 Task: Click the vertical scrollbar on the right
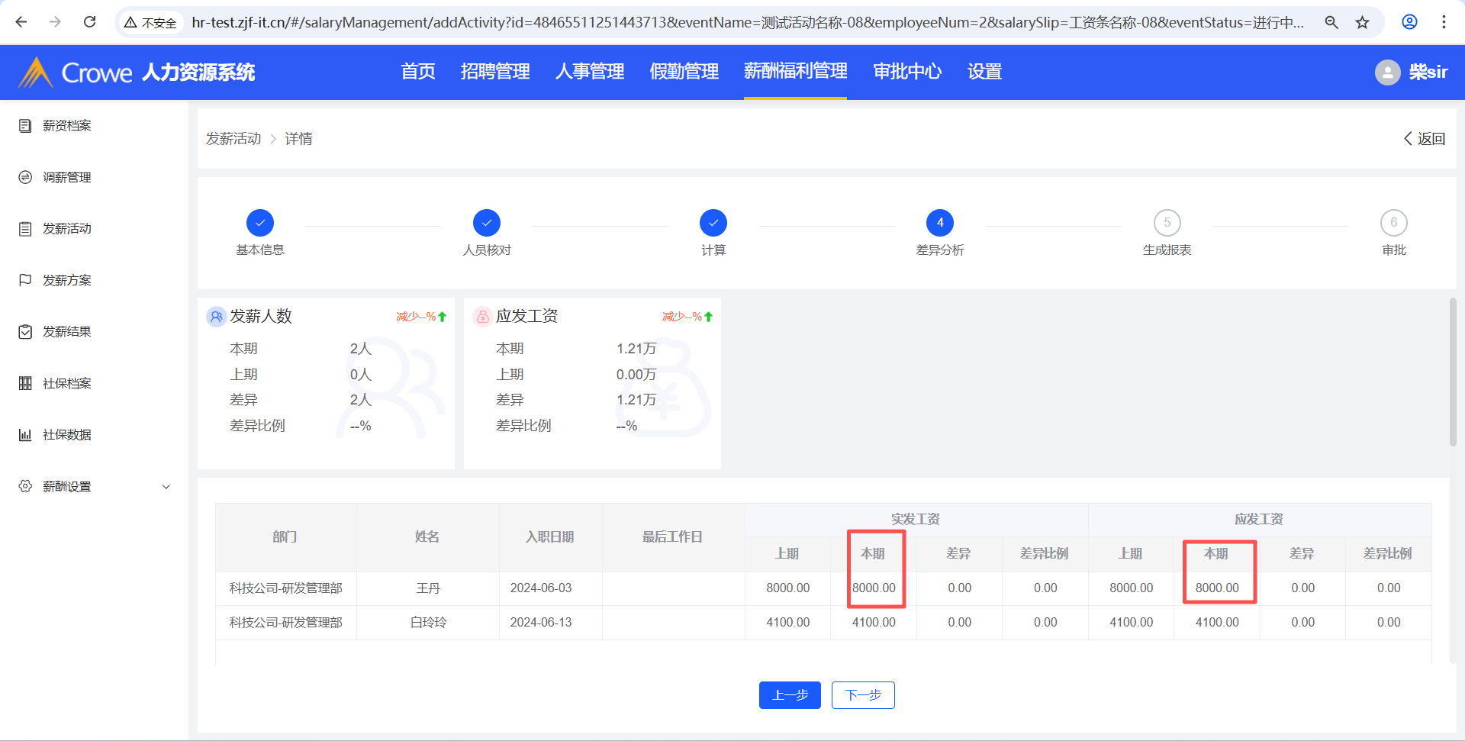pos(1453,372)
